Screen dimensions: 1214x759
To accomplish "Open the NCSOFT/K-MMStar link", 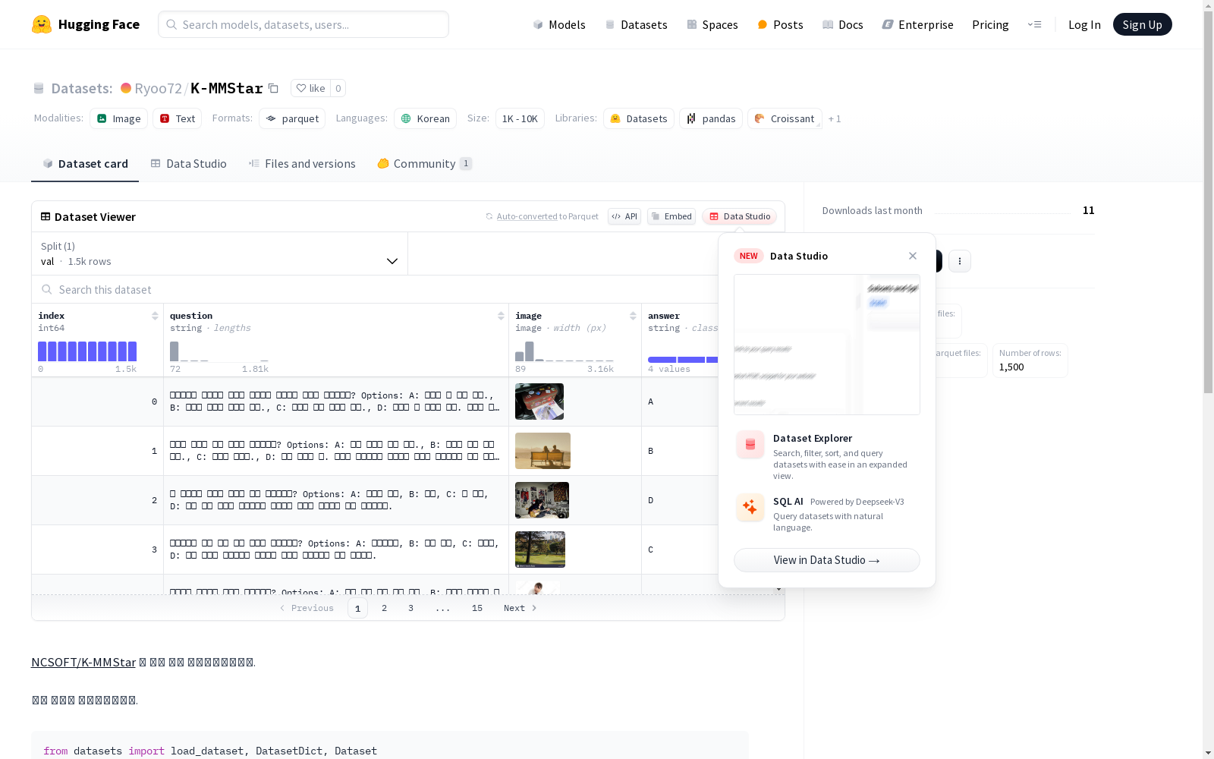I will tap(83, 662).
